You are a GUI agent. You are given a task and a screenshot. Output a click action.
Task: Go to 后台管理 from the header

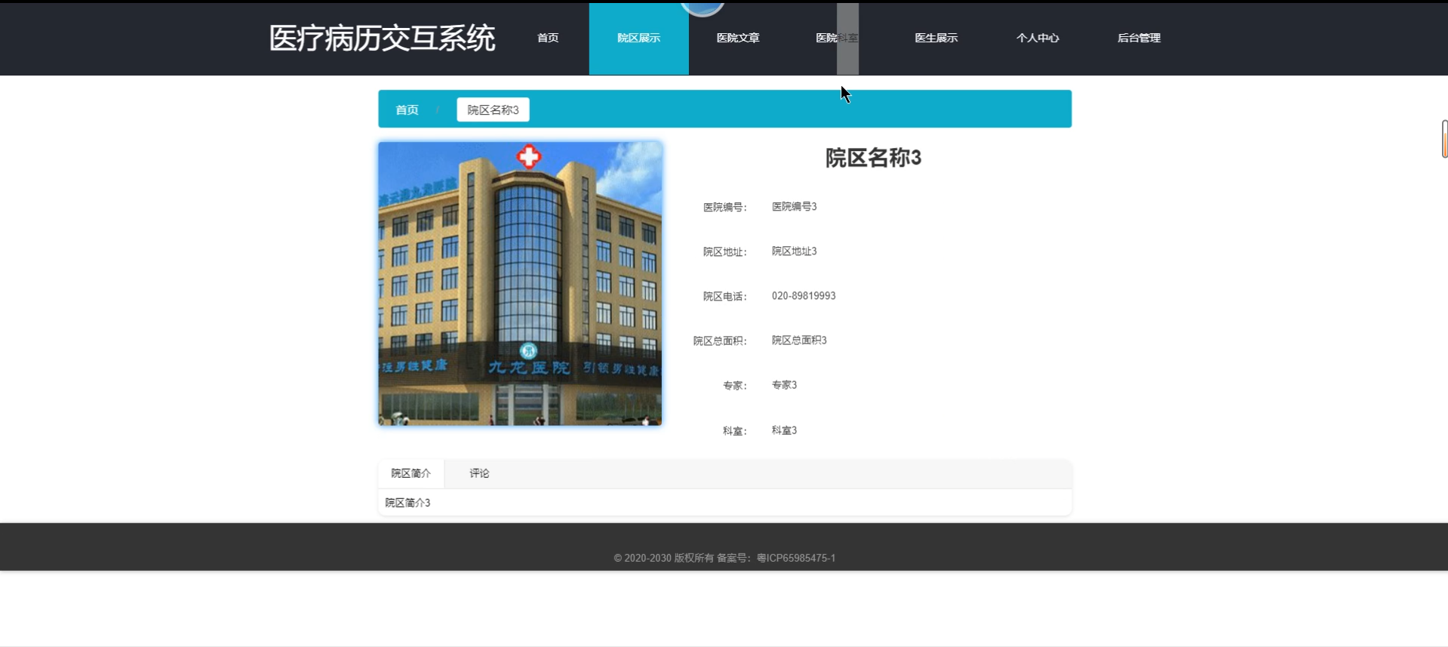(x=1139, y=38)
